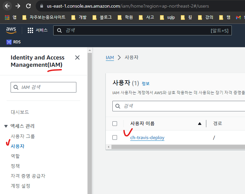Sort by 사용자 이름 ascending arrow
The height and width of the screenshot is (194, 245).
pos(199,124)
